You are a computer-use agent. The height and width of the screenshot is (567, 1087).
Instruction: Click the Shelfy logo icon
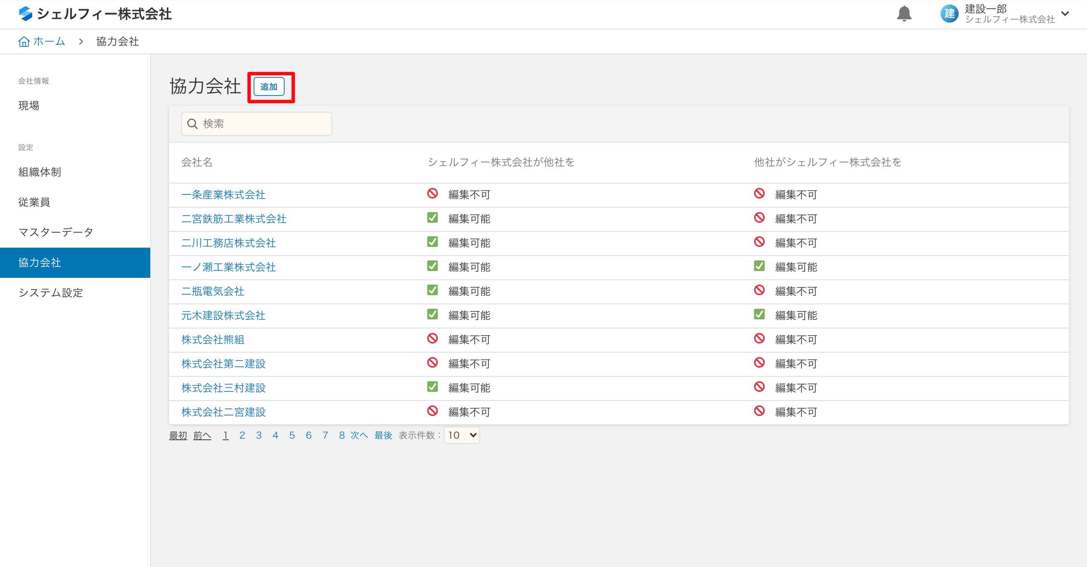click(26, 14)
